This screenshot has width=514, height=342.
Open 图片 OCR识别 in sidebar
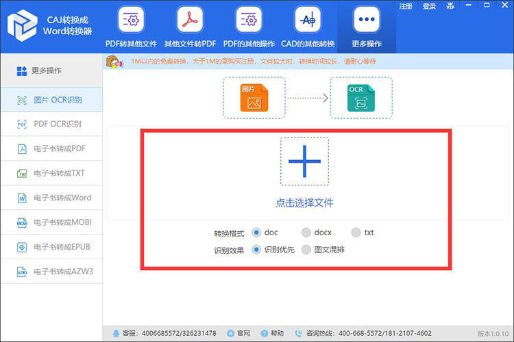point(52,100)
